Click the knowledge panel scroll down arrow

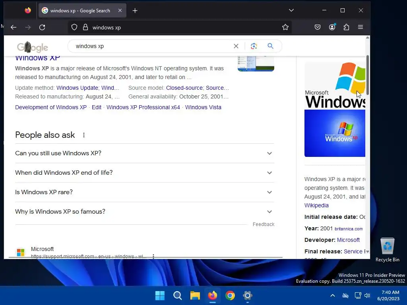(367, 251)
